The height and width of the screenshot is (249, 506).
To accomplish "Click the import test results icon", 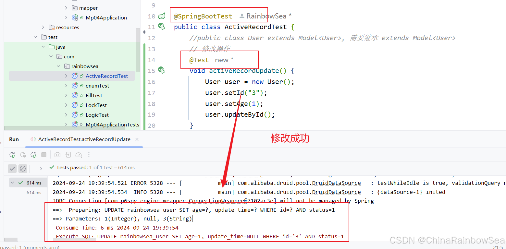I will [x=68, y=155].
